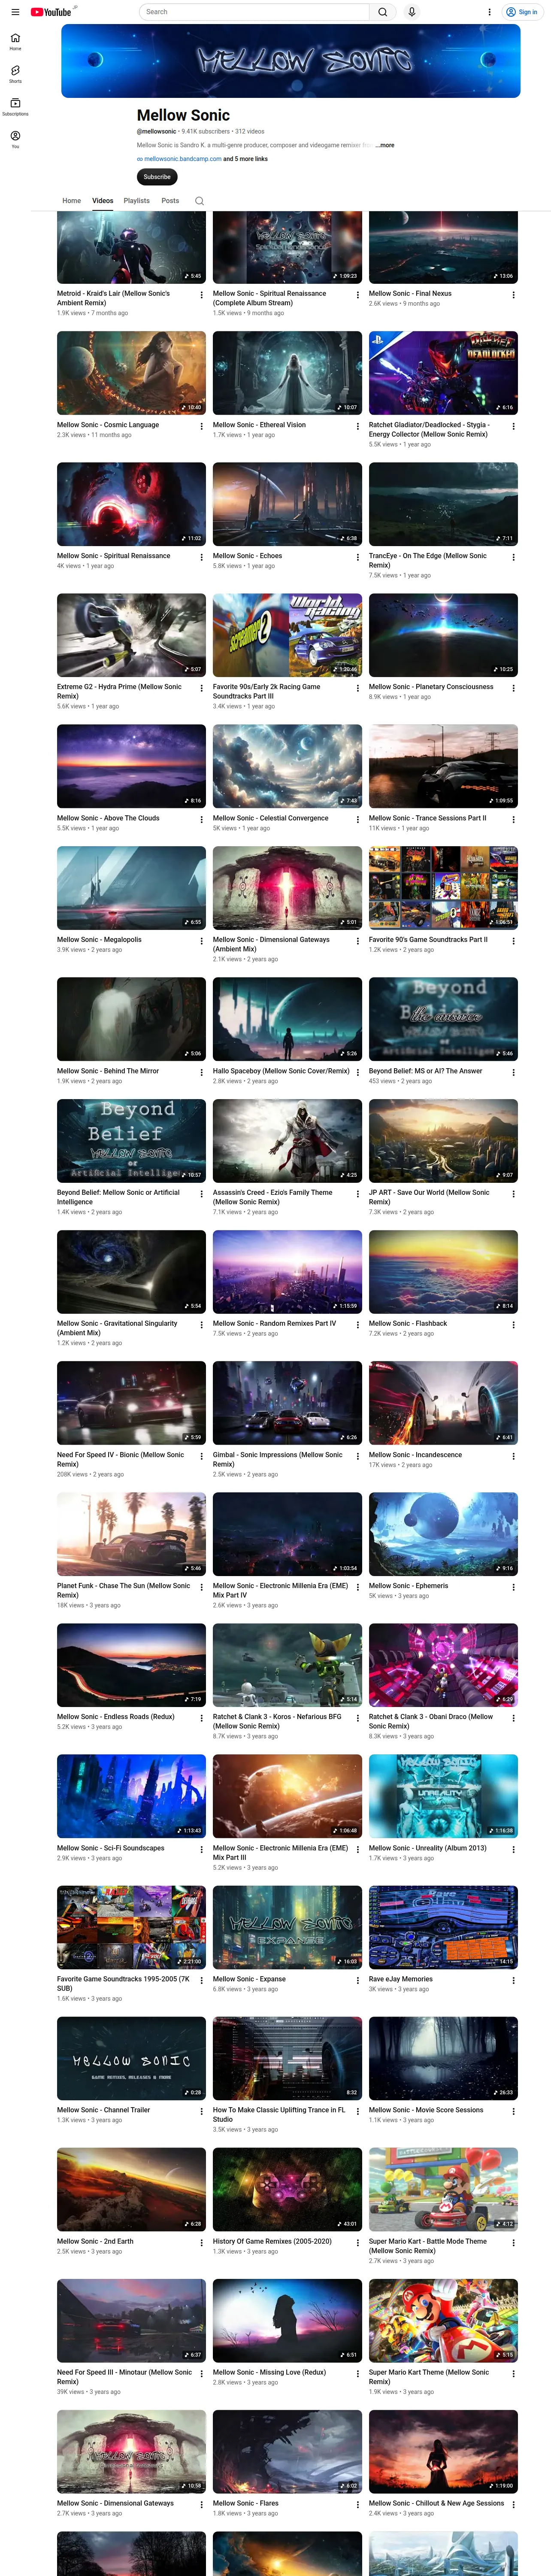The image size is (551, 2576).
Task: Play the Ratchet & Clank 3 Obani Draco thumbnail
Action: tap(443, 1665)
